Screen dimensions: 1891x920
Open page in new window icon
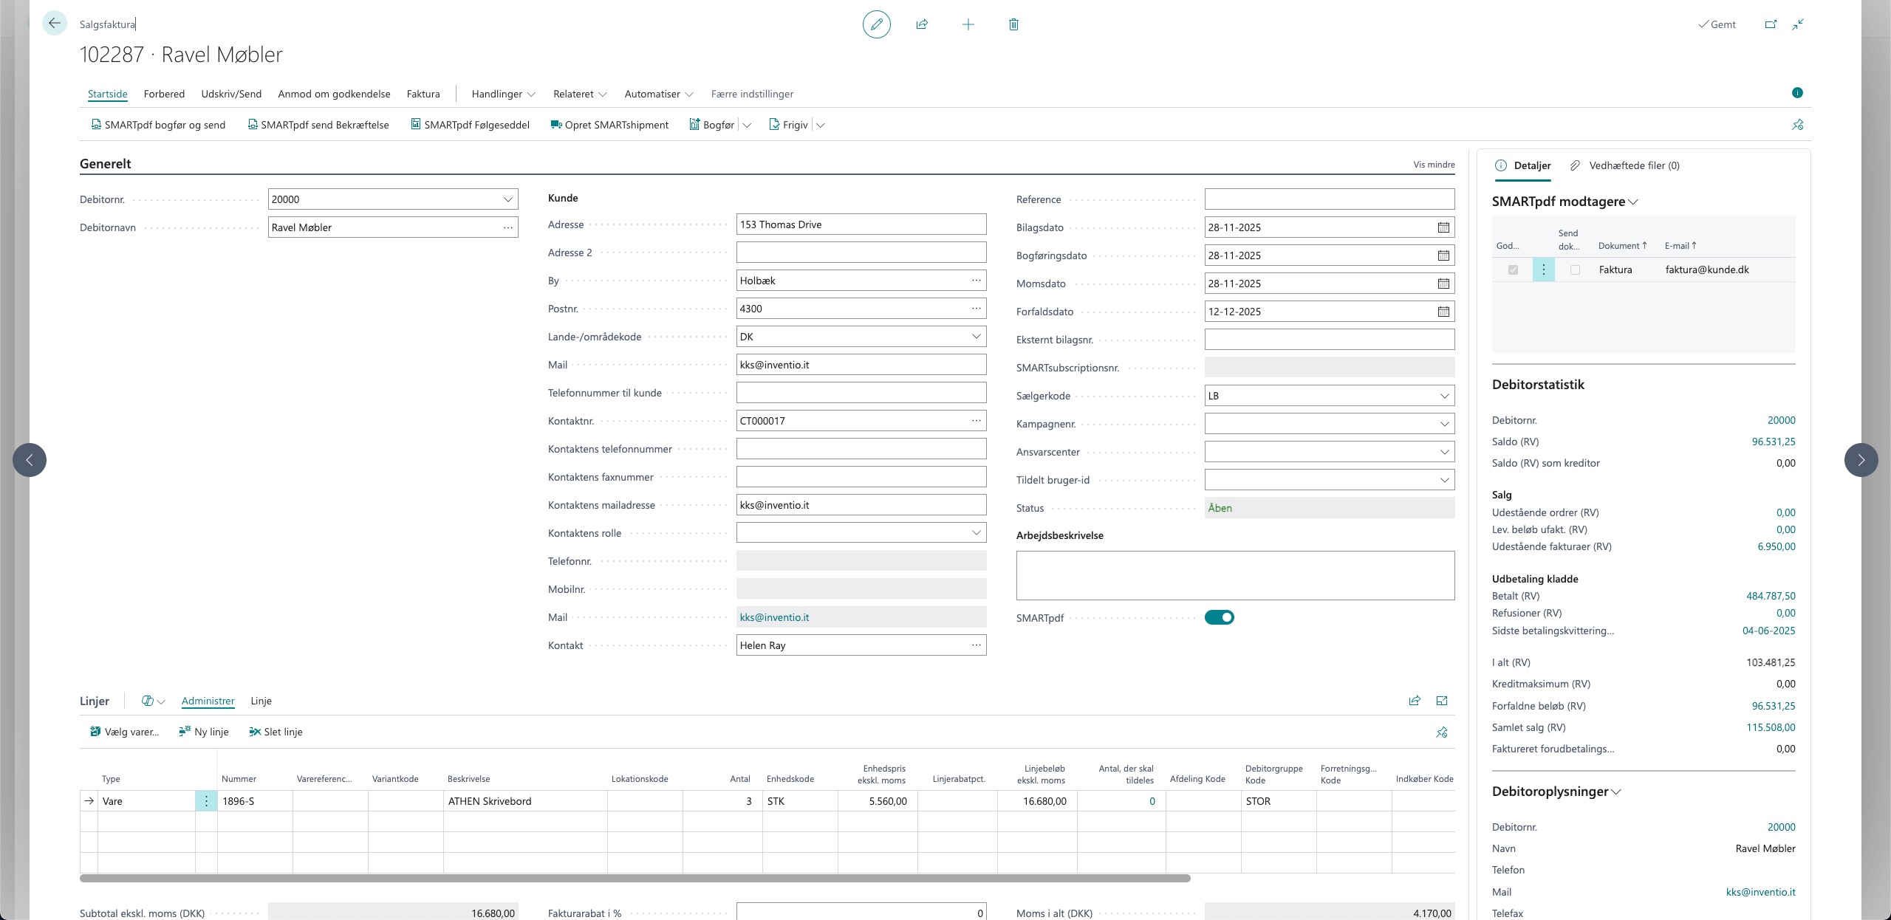pos(1771,24)
